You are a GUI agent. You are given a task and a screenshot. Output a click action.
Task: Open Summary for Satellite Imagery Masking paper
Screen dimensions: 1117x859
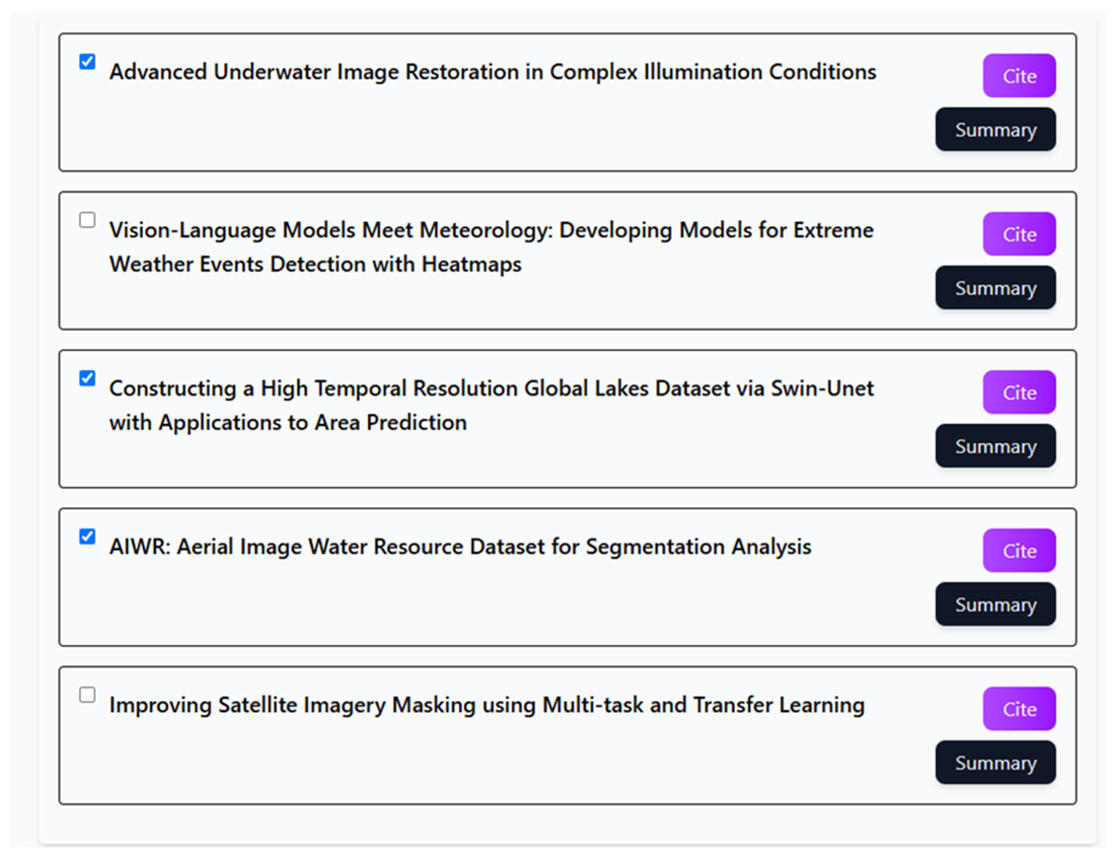995,763
